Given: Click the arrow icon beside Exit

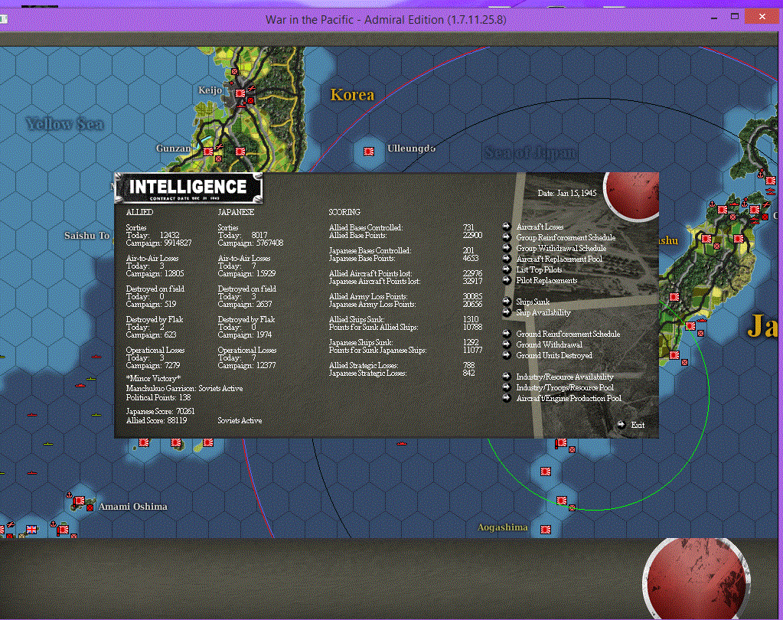Looking at the screenshot, I should [621, 425].
